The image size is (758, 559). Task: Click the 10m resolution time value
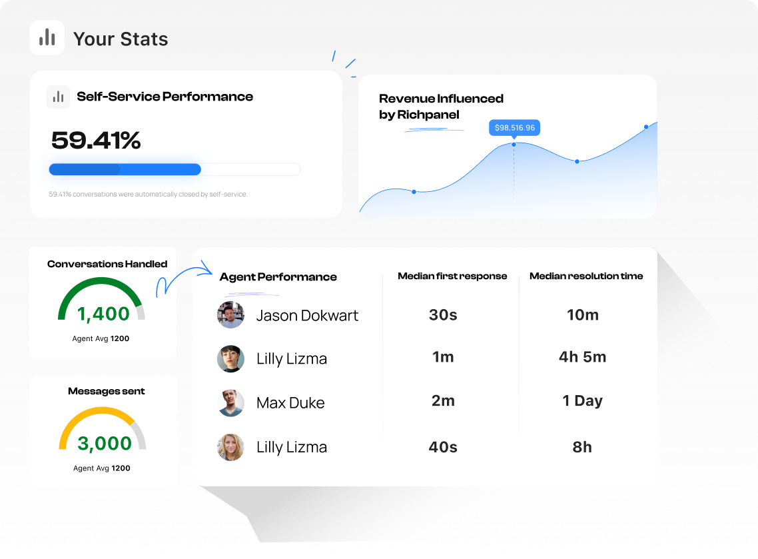pyautogui.click(x=583, y=314)
